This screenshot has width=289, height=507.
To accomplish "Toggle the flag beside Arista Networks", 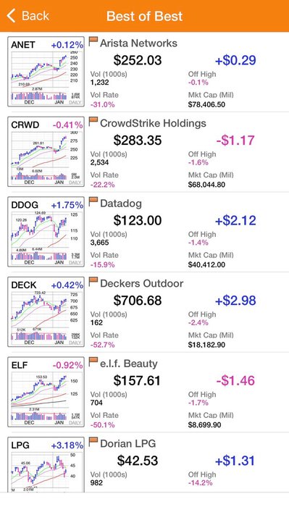I will point(93,42).
